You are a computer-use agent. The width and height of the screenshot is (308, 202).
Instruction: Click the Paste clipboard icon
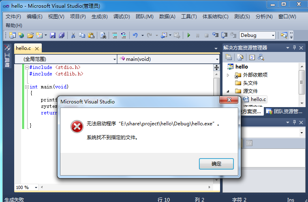click(91, 35)
